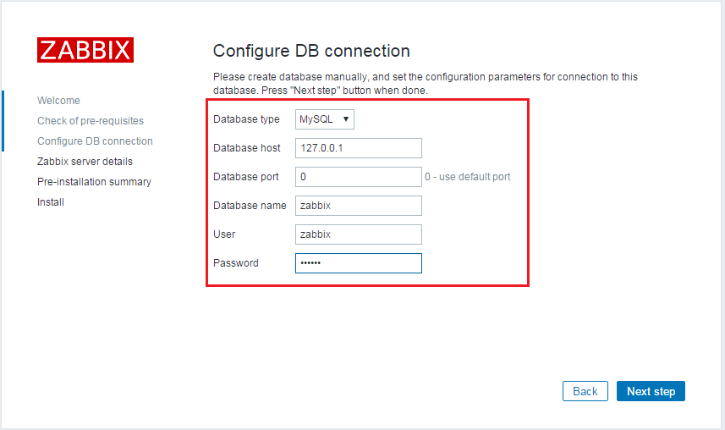Open the Database type dropdown
This screenshot has height=430, width=725.
pyautogui.click(x=325, y=119)
